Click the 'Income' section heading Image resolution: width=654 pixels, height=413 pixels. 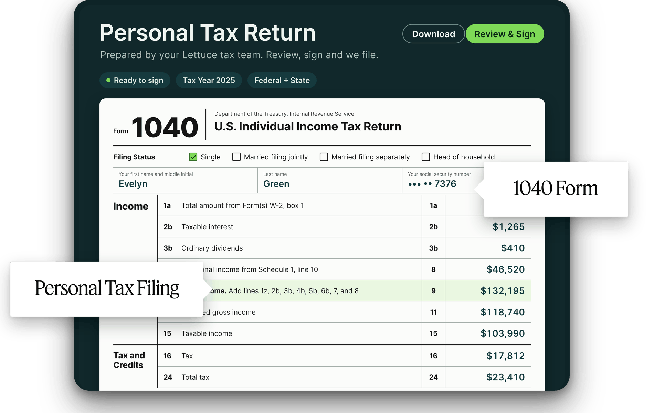click(x=131, y=206)
